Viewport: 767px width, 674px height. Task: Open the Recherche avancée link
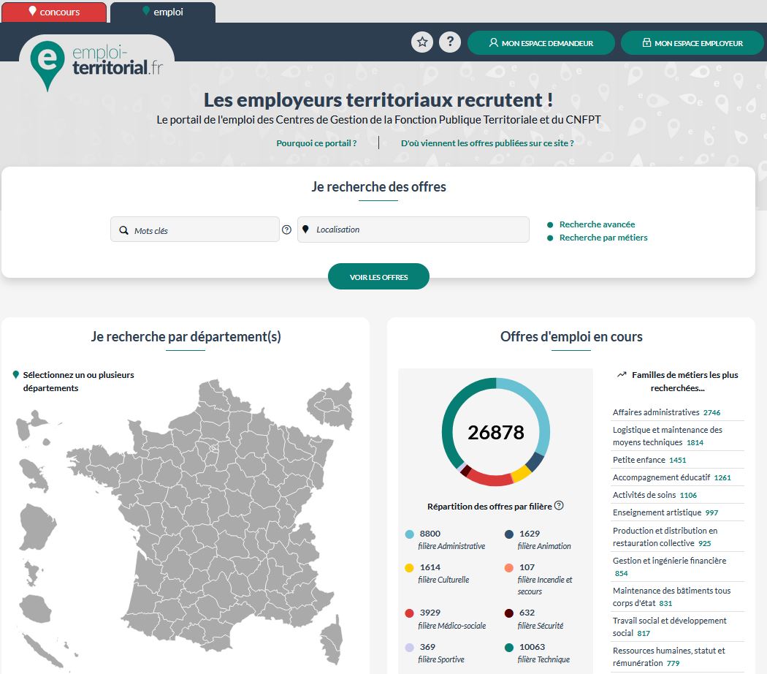(x=597, y=224)
